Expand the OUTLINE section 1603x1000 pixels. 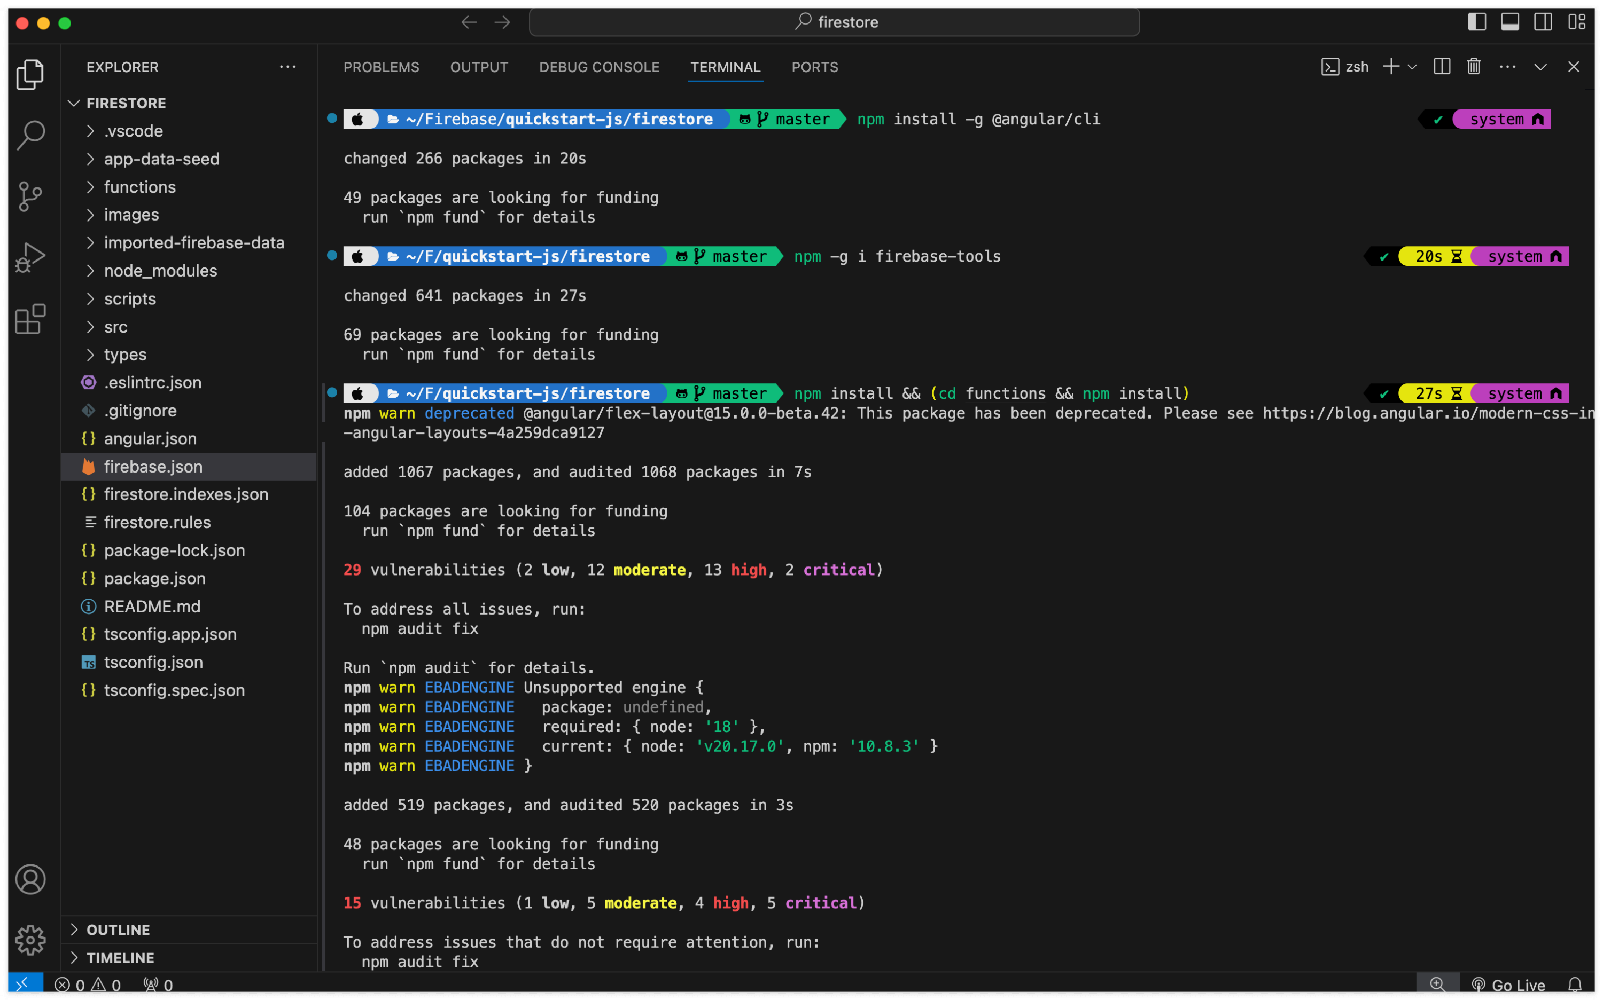[118, 929]
